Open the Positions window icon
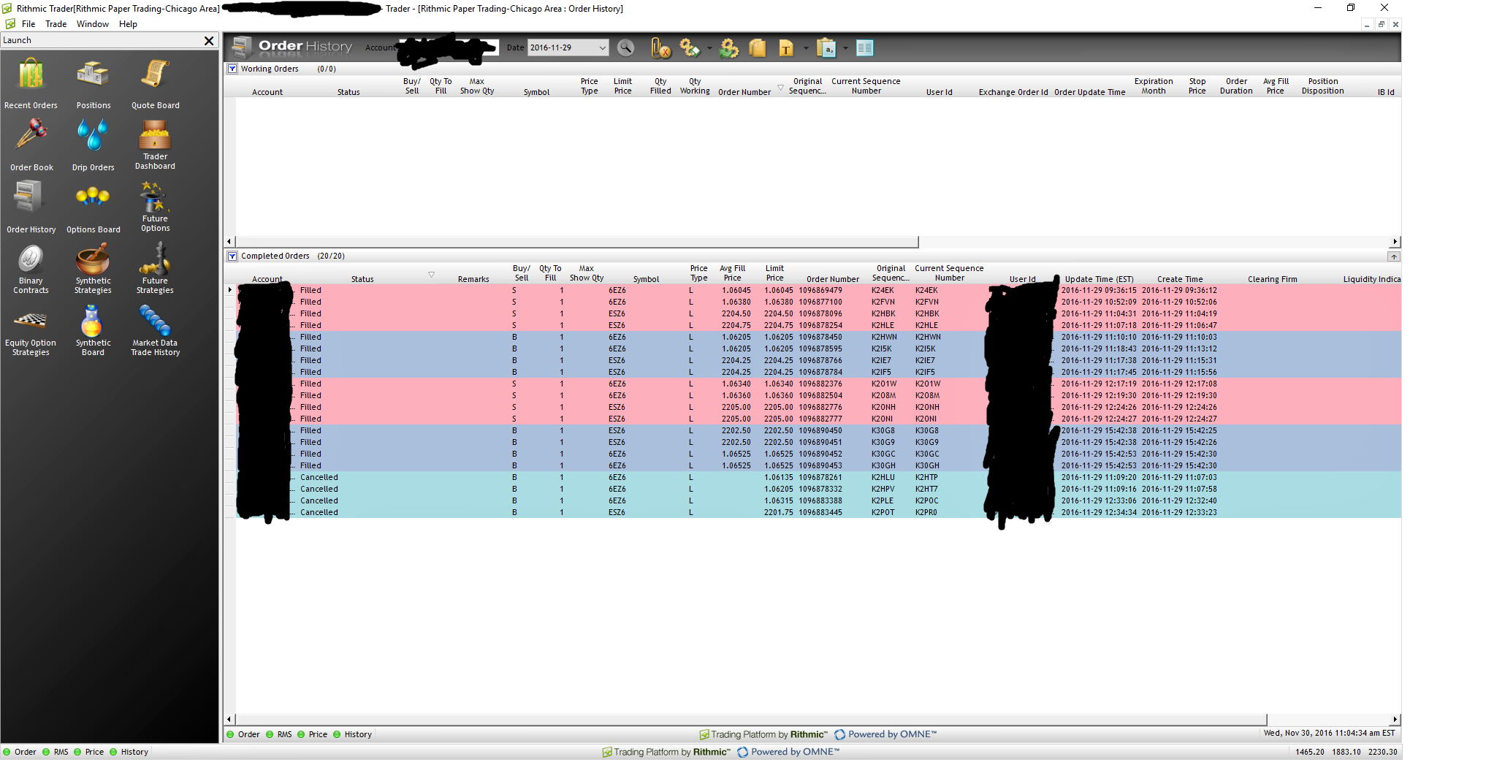The image size is (1486, 781). tap(93, 84)
